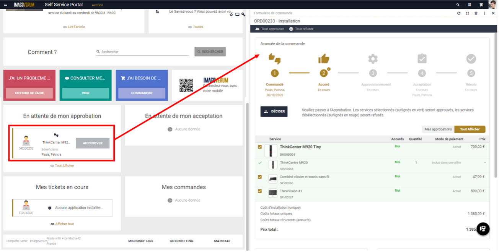Click Tout Afficher link under approvals
The width and height of the screenshot is (499, 252).
(x=62, y=166)
